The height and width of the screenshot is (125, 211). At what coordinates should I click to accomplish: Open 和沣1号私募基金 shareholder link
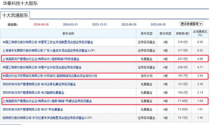click(33, 110)
